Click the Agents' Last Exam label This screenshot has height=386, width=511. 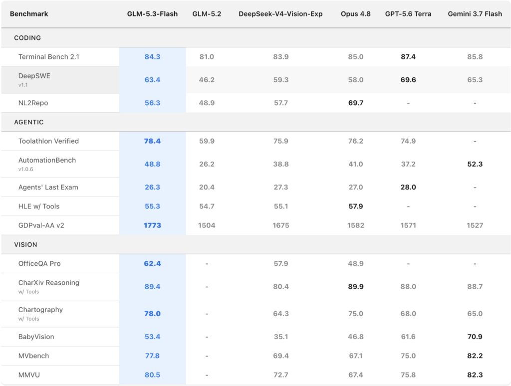point(48,188)
